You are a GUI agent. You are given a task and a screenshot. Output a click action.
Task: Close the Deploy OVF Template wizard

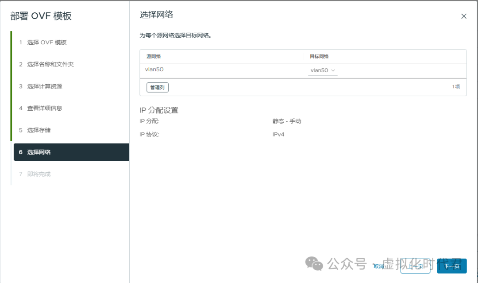tap(463, 16)
